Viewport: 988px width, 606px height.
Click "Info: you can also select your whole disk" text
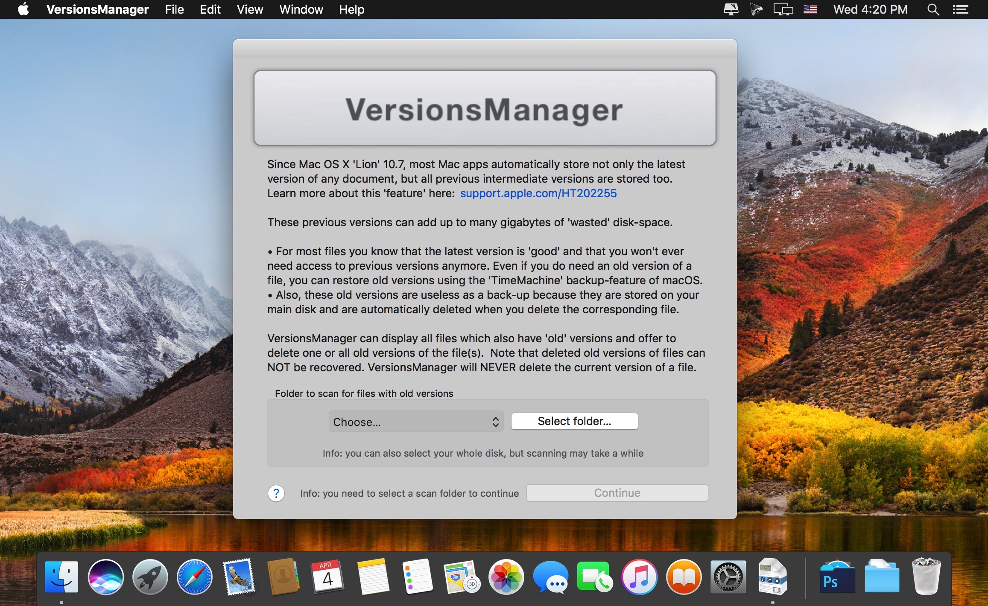pos(483,453)
